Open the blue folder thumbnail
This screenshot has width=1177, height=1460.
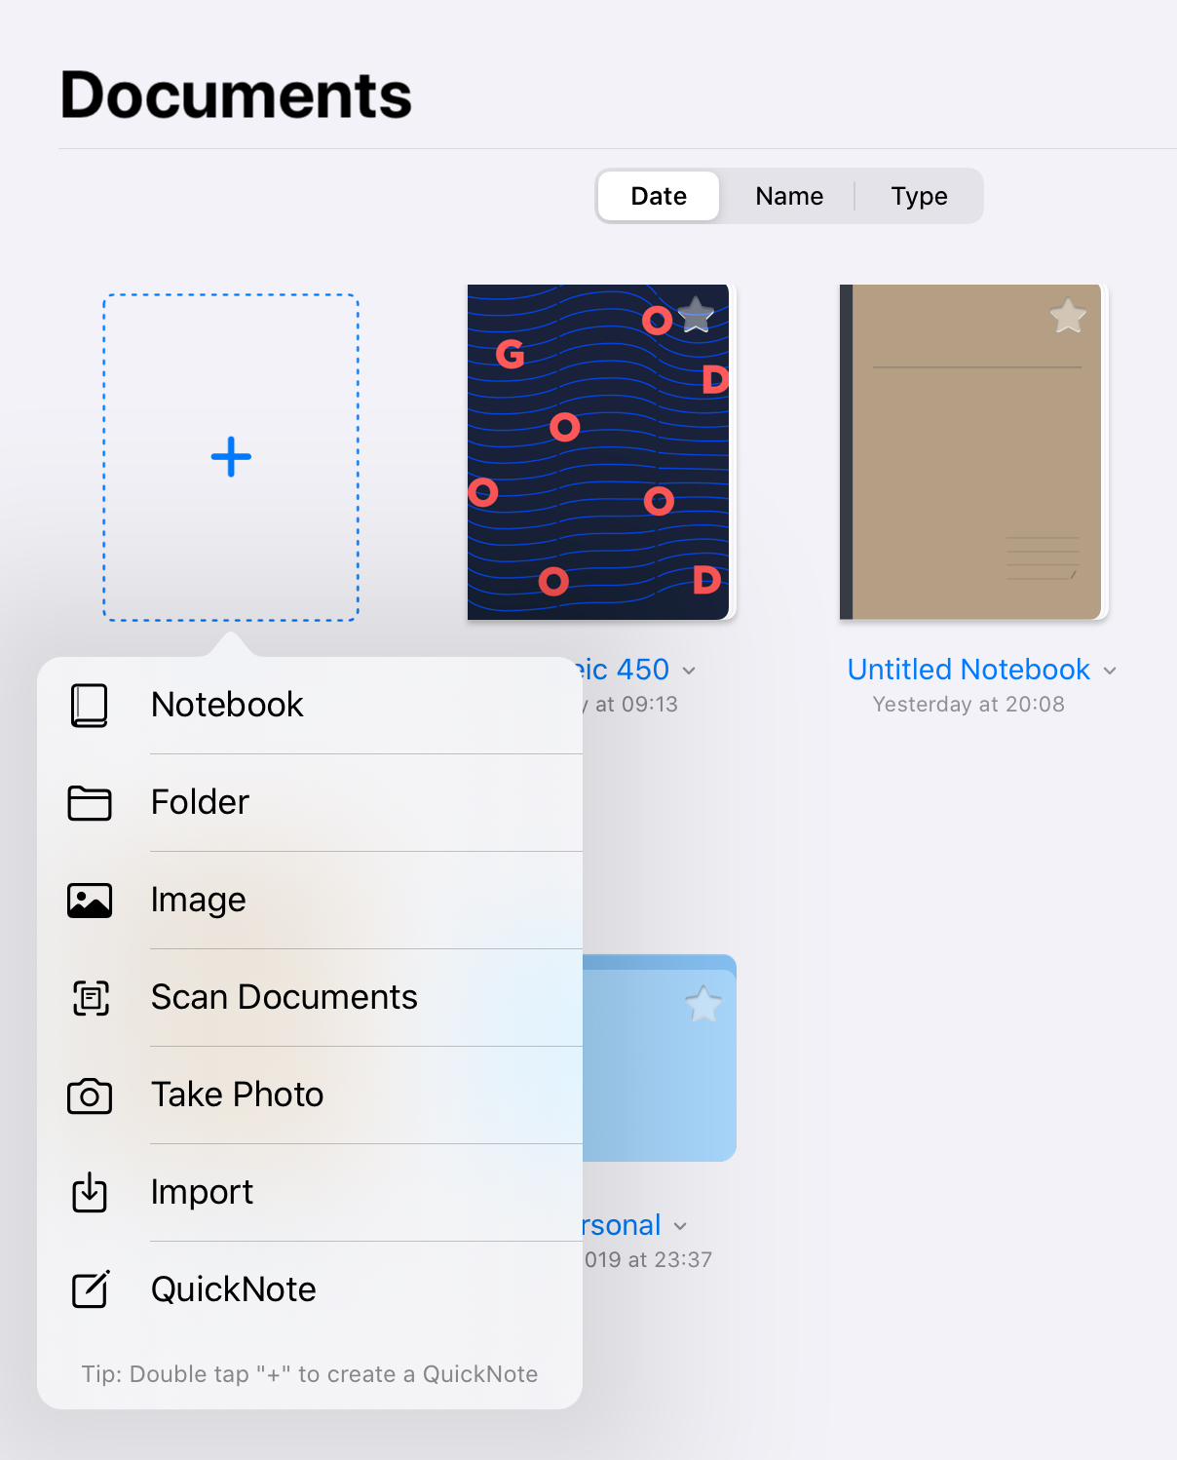coord(660,1057)
